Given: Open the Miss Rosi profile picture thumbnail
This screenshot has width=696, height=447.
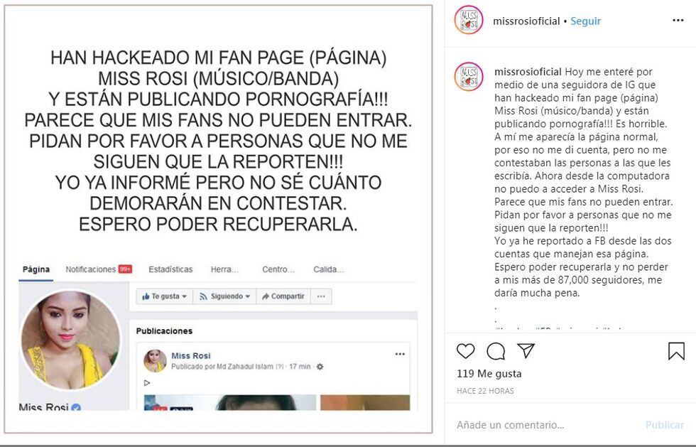Looking at the screenshot, I should pyautogui.click(x=155, y=361).
